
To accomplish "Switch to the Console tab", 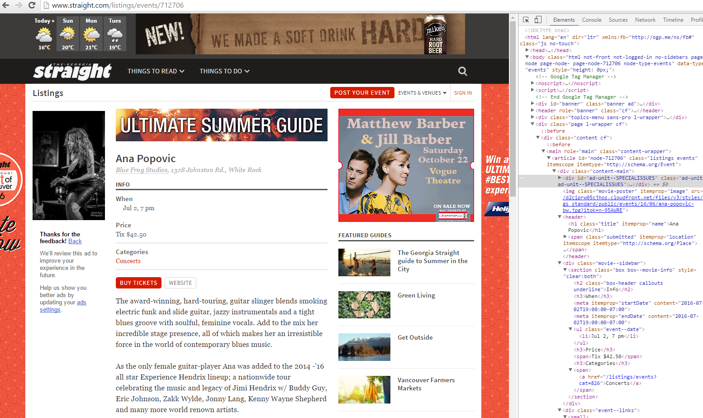I will 592,20.
